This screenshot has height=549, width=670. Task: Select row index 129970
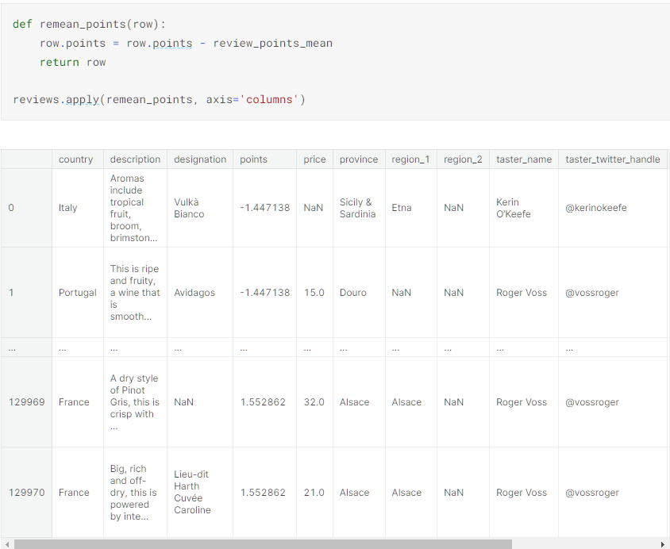[x=27, y=493]
